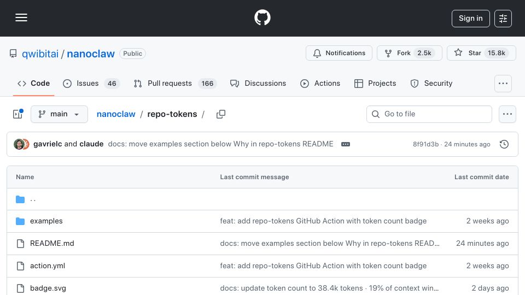
Task: Click the README.md file icon
Action: (x=20, y=244)
